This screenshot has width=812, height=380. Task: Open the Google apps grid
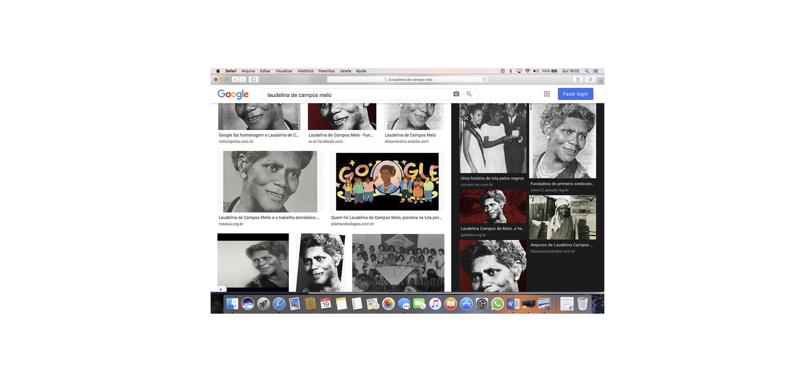pos(547,94)
